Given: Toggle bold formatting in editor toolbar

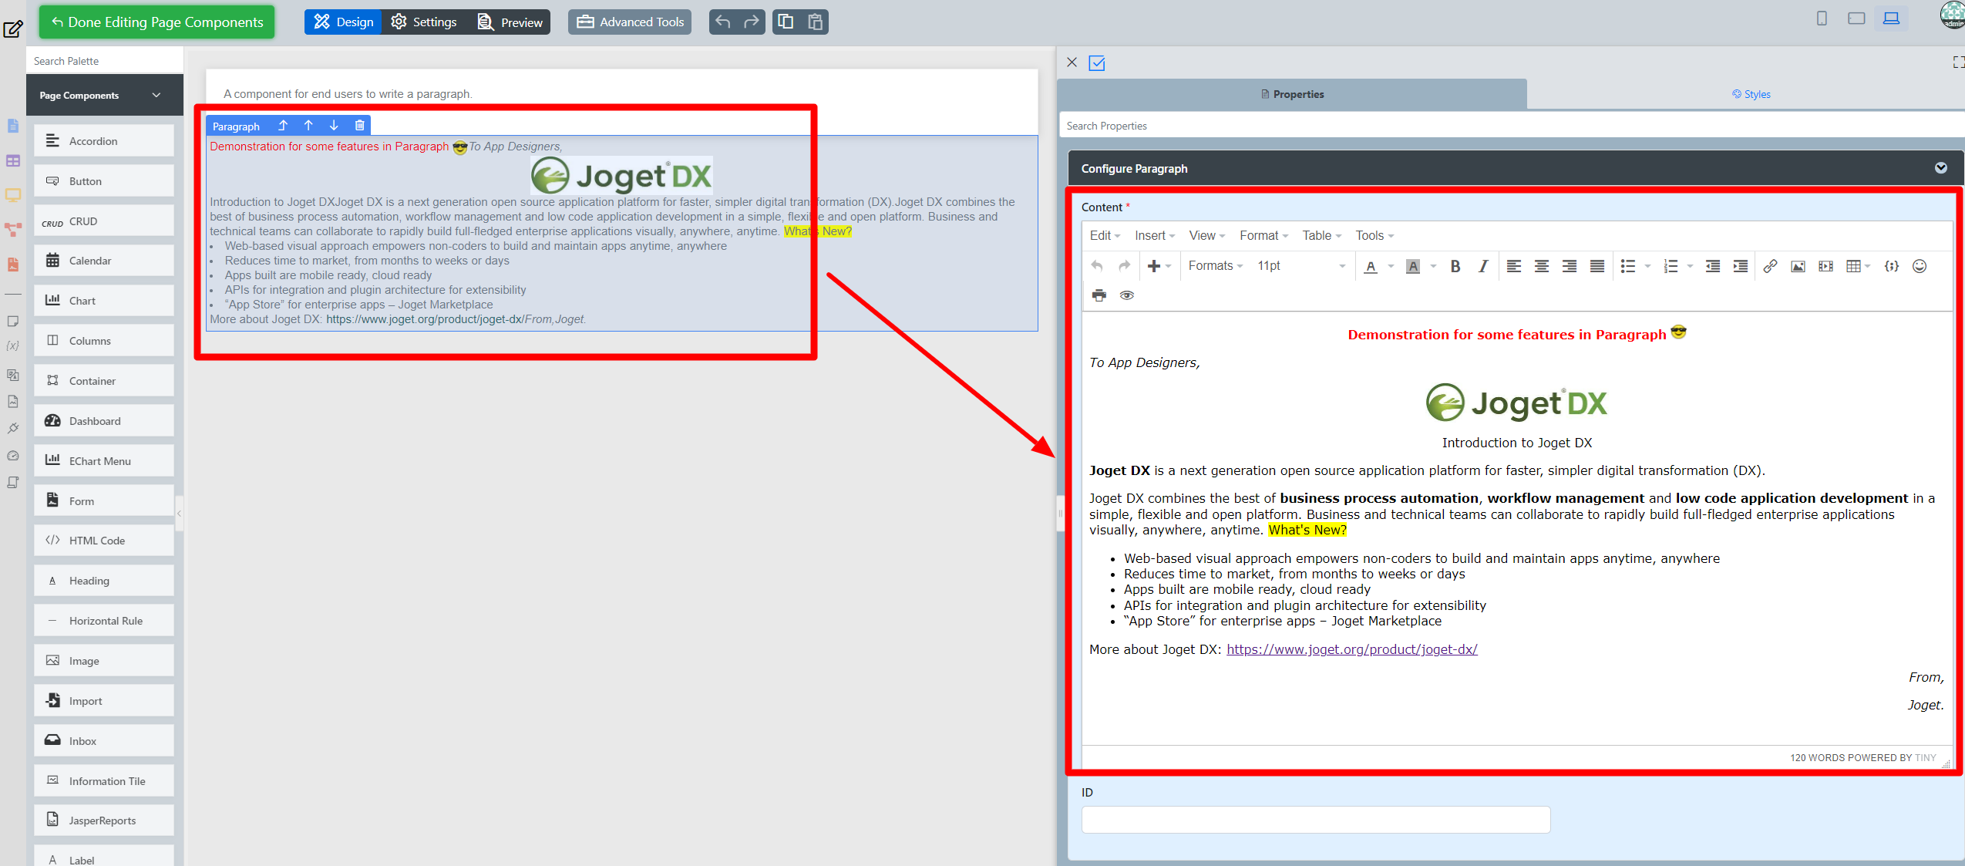Looking at the screenshot, I should click(1455, 266).
